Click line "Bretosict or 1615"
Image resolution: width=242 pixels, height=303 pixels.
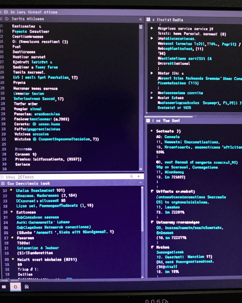tap(174, 108)
